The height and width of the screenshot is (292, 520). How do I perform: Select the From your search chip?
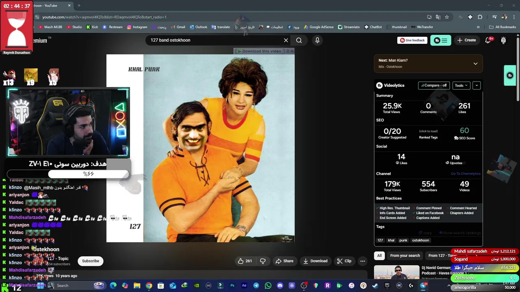405,255
